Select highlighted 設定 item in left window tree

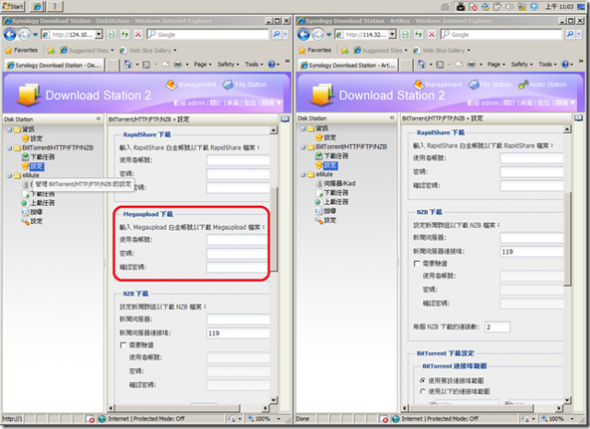click(37, 166)
